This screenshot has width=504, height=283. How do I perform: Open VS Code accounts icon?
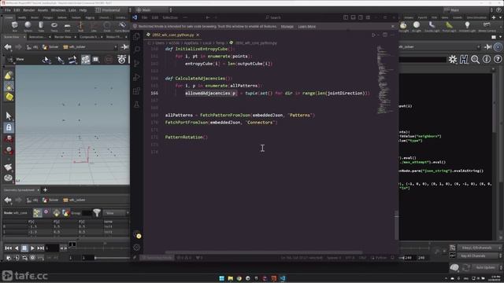(x=137, y=234)
